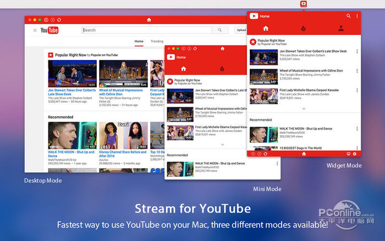Open Jon Stewart video thumbnail in Desktop Mode

point(72,73)
